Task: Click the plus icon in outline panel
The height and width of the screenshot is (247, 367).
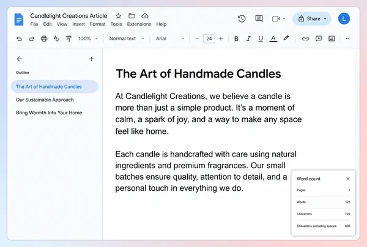Action: (x=92, y=59)
